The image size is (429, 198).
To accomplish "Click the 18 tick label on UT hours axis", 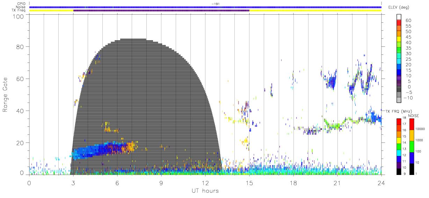I will (293, 183).
